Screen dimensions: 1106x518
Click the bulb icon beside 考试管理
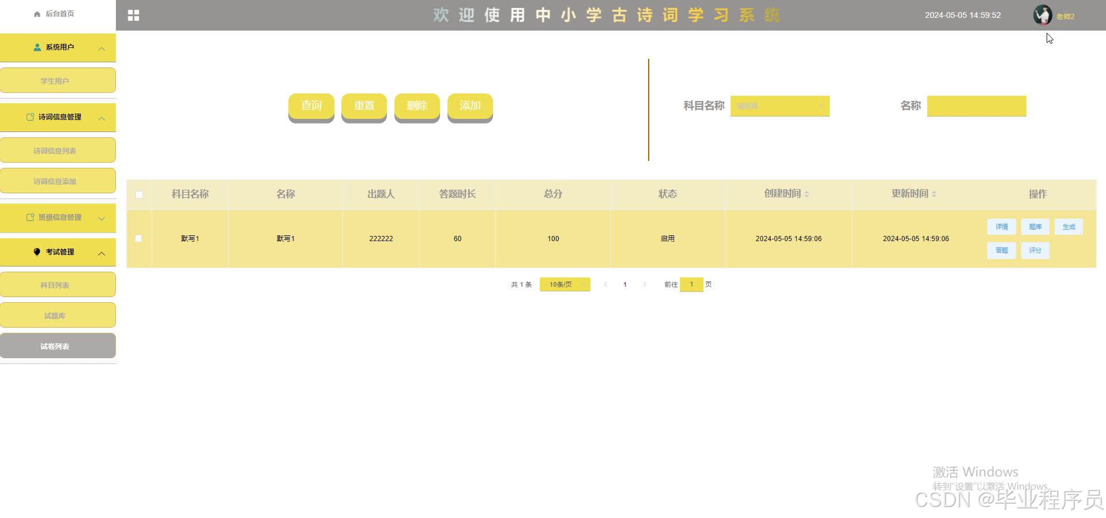(x=37, y=252)
